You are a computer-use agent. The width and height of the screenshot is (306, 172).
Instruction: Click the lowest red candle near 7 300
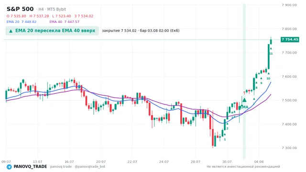click(213, 137)
